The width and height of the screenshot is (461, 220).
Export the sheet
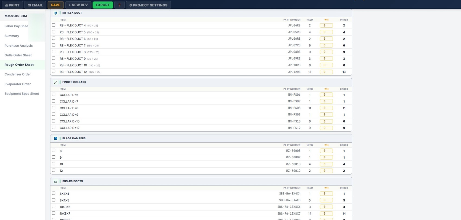point(103,5)
